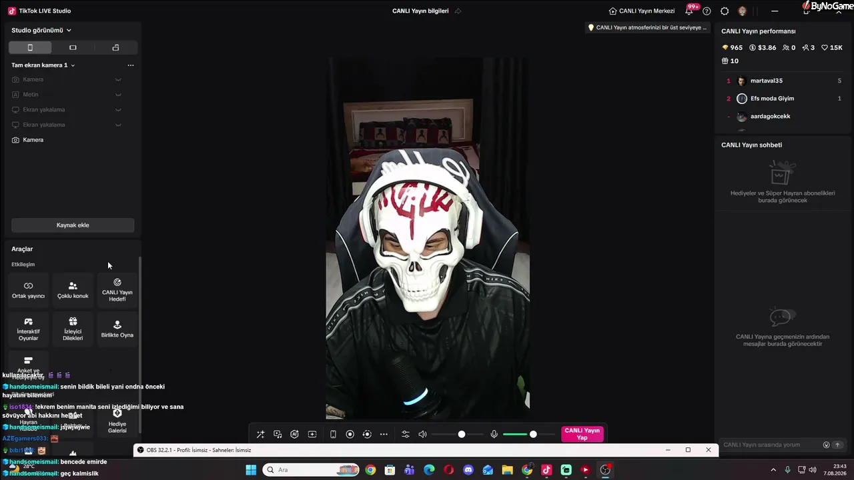Open the CANLI Yayın Hedefi tool

coord(117,290)
